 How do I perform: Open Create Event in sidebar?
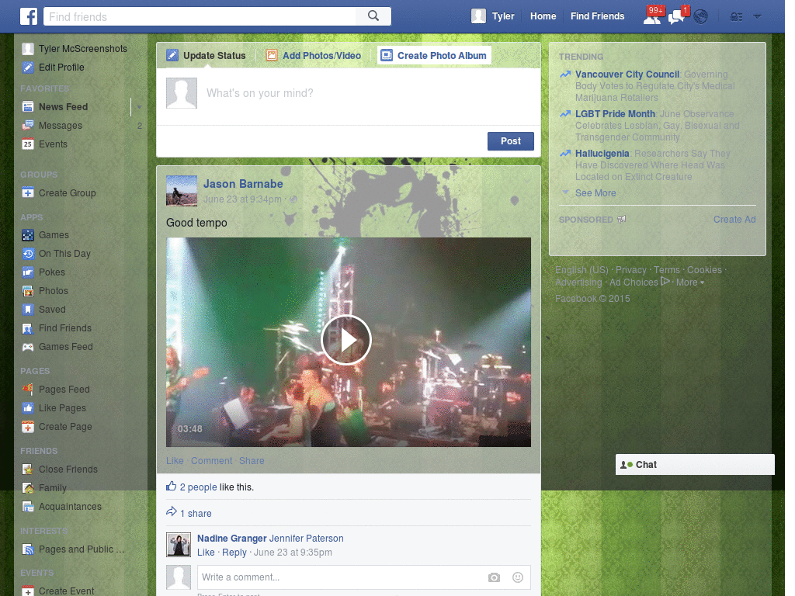pyautogui.click(x=58, y=591)
